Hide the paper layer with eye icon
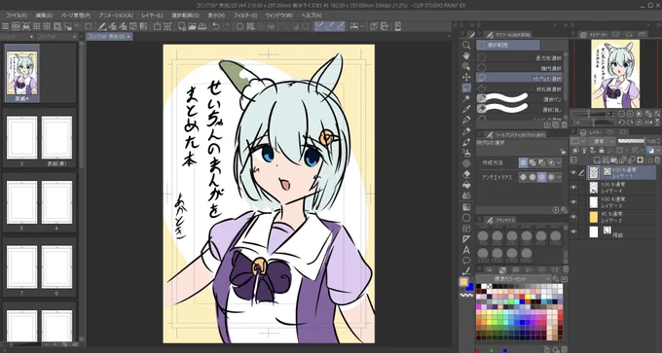The width and height of the screenshot is (662, 353). coord(573,231)
